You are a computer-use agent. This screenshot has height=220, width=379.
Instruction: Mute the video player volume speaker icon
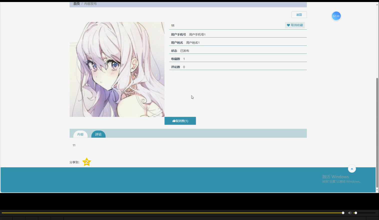[350, 213]
